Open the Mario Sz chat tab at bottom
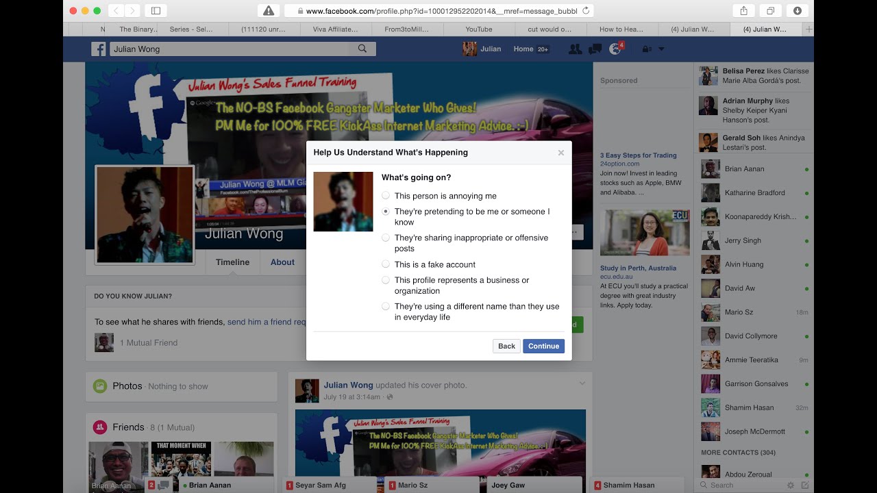The image size is (877, 493). click(x=432, y=485)
